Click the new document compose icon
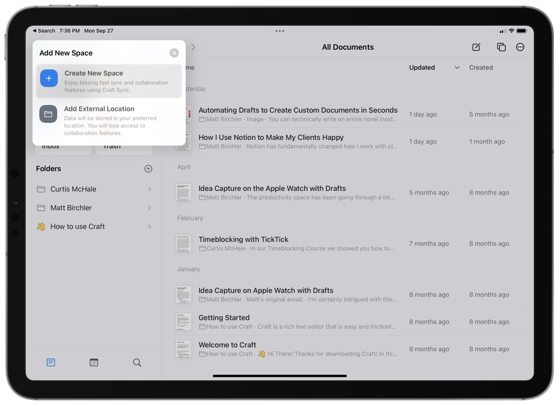Screen dimensions: 560x406 (x=476, y=47)
